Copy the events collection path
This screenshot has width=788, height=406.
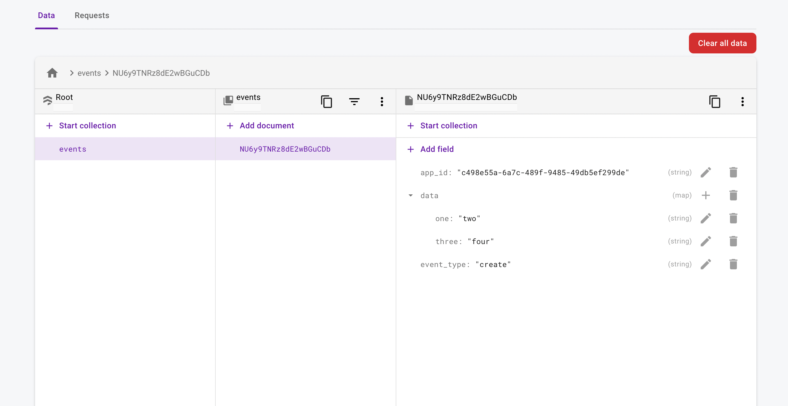point(326,101)
